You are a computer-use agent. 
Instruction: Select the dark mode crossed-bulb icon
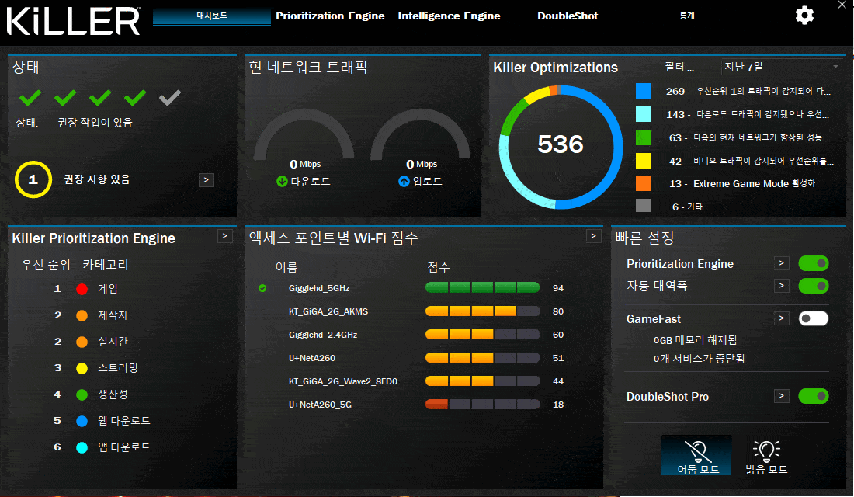[698, 451]
